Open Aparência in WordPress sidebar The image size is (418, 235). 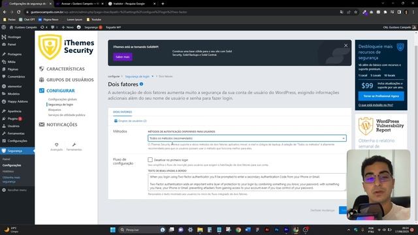14,111
